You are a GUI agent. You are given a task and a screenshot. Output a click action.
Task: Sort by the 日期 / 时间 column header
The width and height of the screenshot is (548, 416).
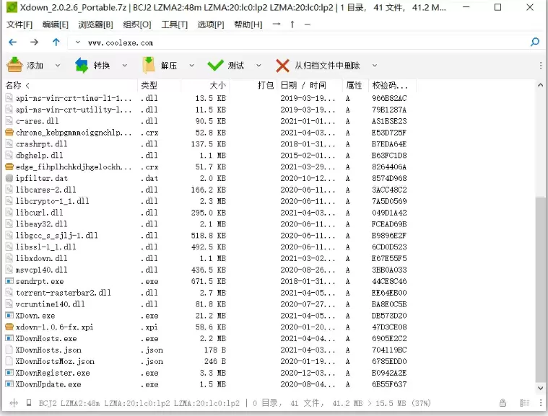point(308,85)
